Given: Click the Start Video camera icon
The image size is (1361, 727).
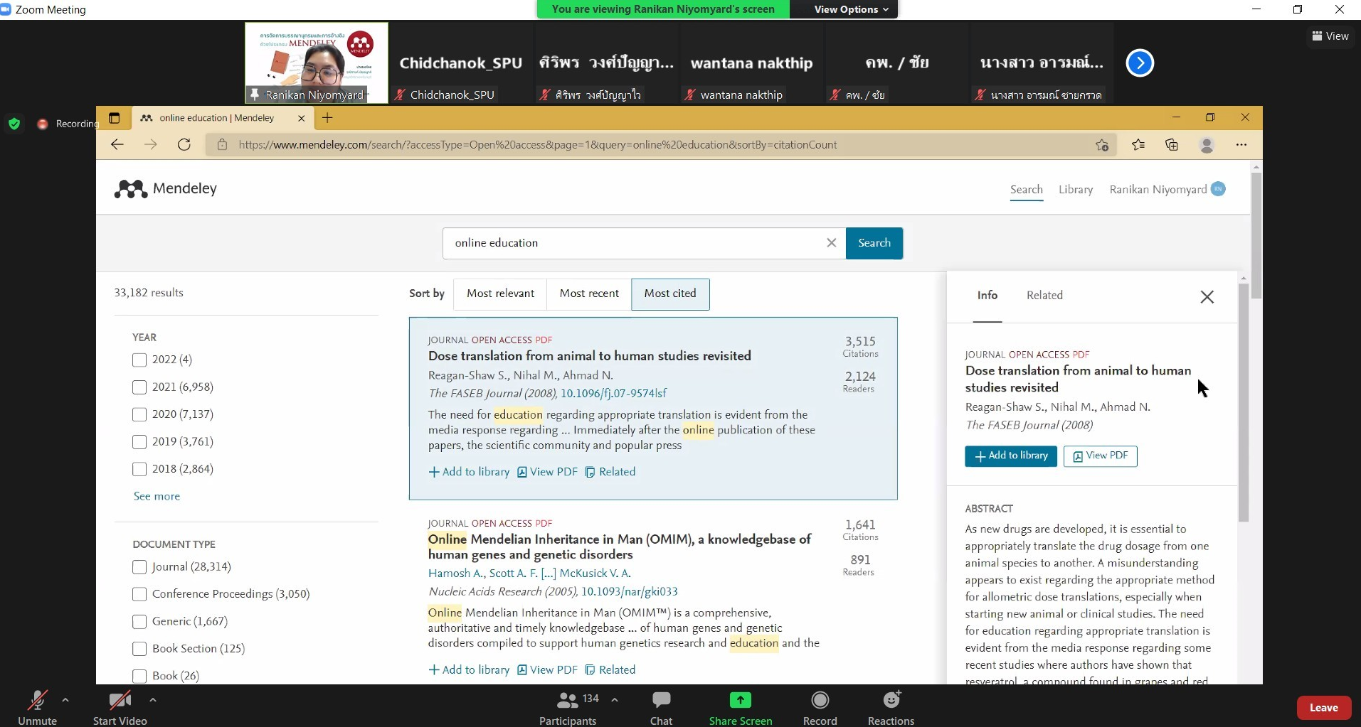Looking at the screenshot, I should coord(120,701).
